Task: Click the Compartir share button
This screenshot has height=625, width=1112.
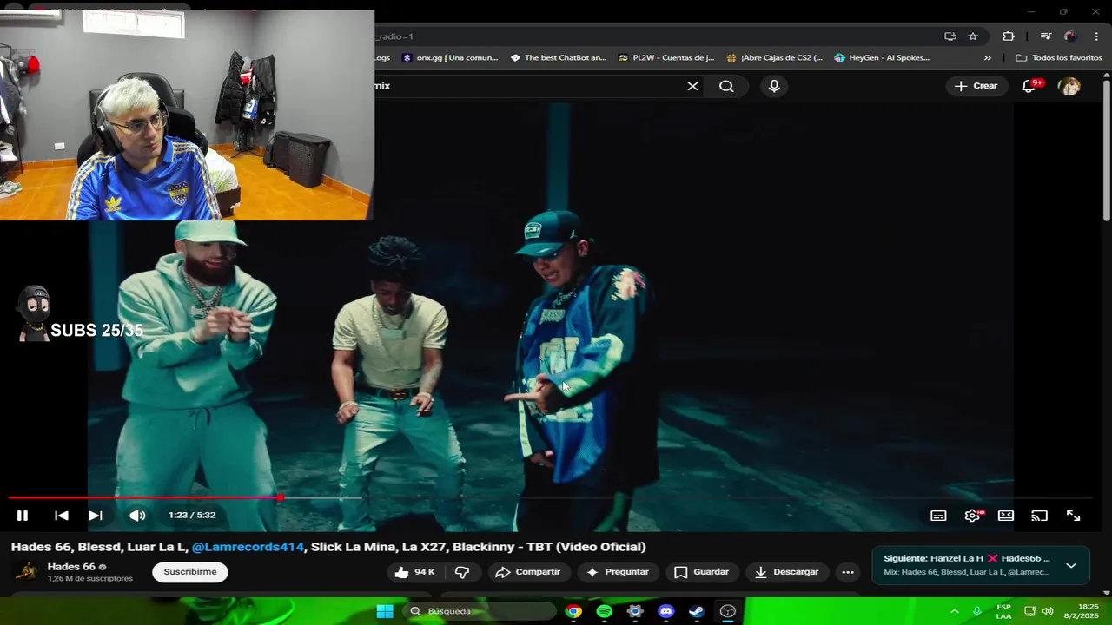Action: pyautogui.click(x=527, y=572)
